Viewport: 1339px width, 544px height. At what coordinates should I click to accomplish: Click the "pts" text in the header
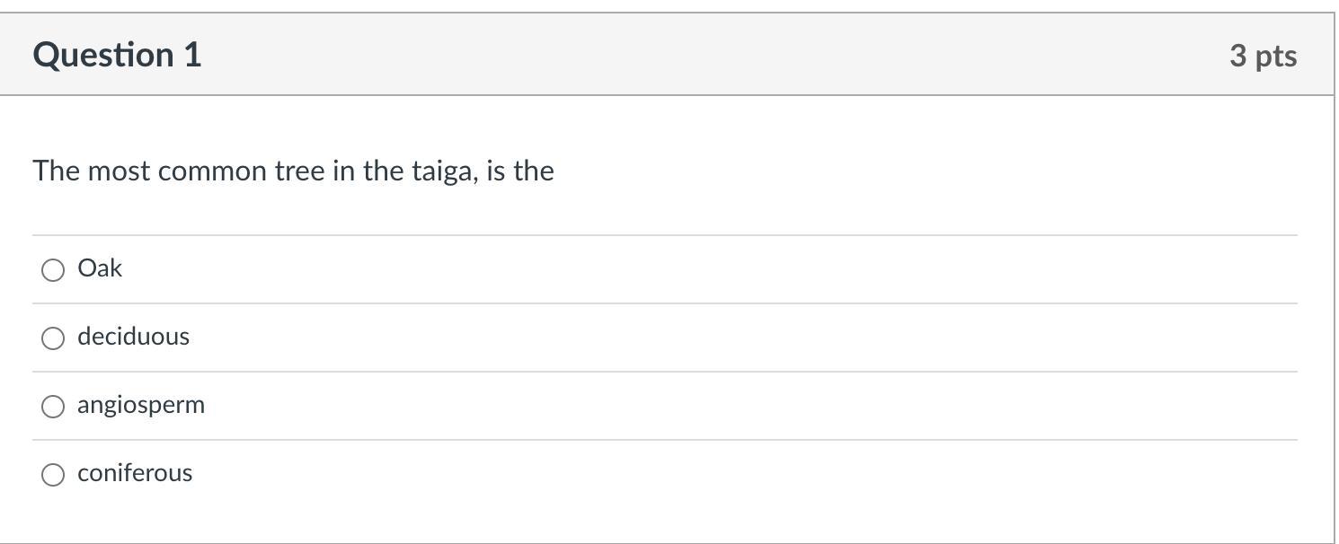1276,56
